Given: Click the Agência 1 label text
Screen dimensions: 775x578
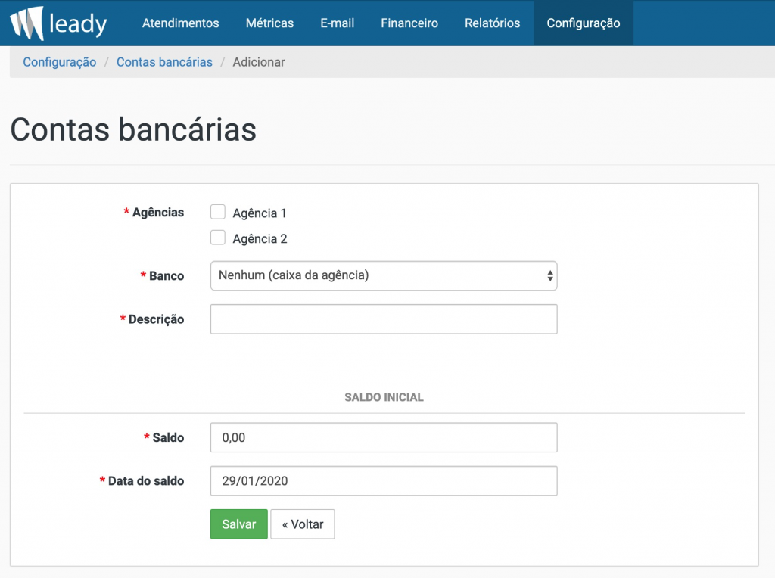Looking at the screenshot, I should click(x=260, y=213).
